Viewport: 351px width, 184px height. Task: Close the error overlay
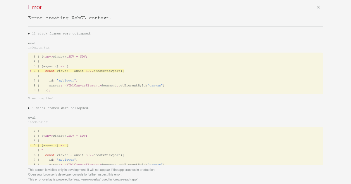[318, 7]
